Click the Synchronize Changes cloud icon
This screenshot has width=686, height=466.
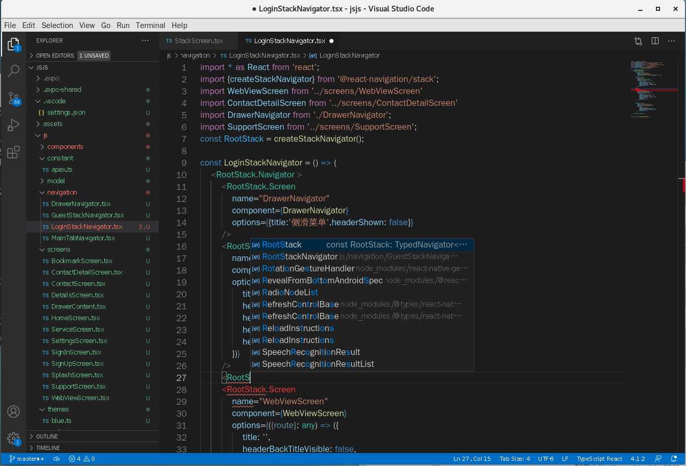point(57,459)
